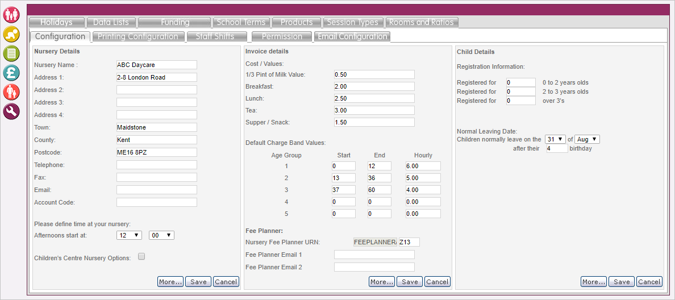
Task: Click the Fee Planner Email 2 field
Action: pos(374,267)
